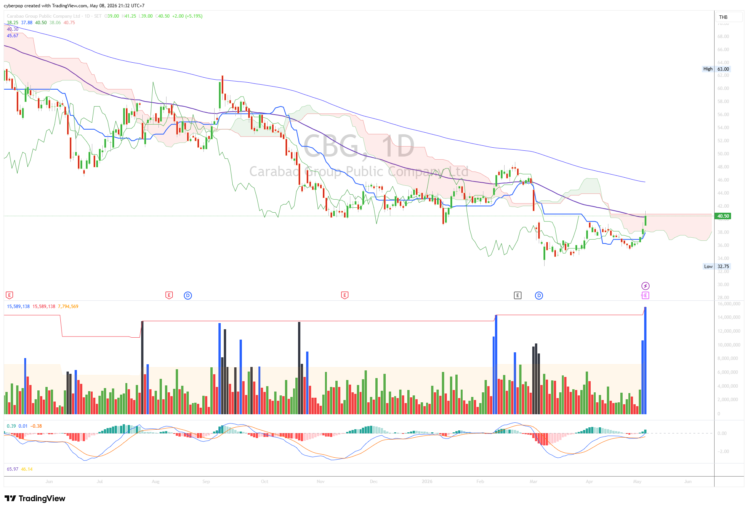Click the 68.00 price axis label
This screenshot has height=510, width=748.
click(x=723, y=37)
